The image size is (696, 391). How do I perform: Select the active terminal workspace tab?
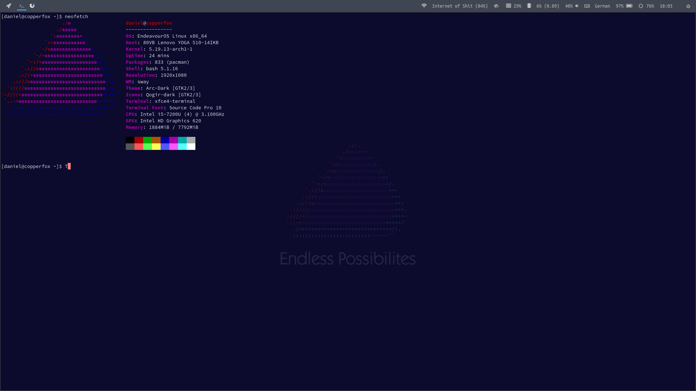[x=21, y=6]
